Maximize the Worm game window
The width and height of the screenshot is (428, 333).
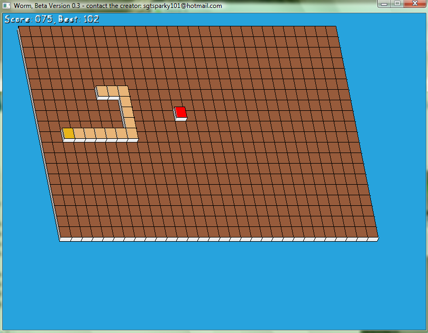[397, 4]
